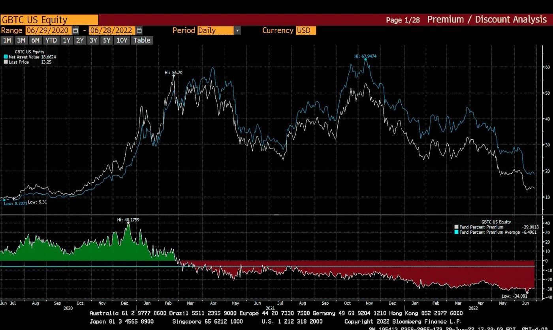Click the Last Price white legend swatch
The image size is (553, 330).
coord(6,62)
